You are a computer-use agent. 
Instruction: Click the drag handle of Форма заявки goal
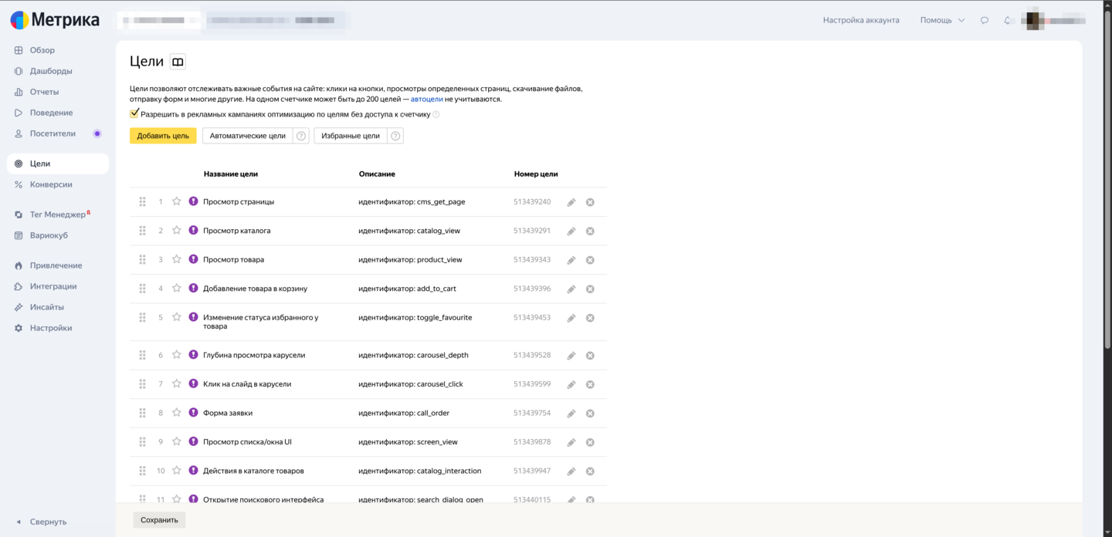(143, 413)
